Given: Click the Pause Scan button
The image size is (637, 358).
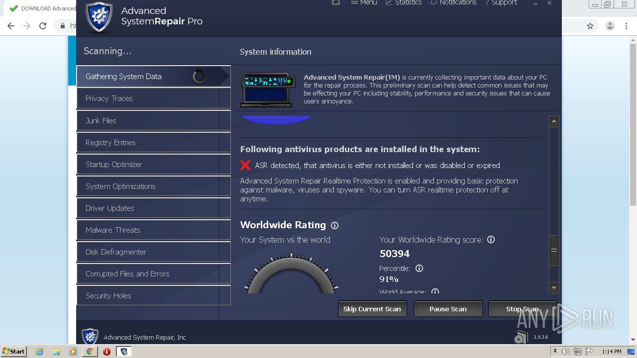Looking at the screenshot, I should click(448, 309).
